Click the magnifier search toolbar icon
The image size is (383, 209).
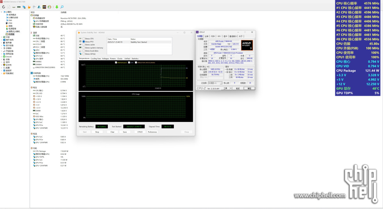tap(62, 7)
